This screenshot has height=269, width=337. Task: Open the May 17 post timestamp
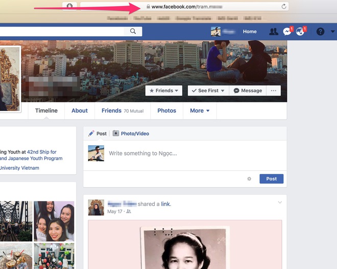(x=114, y=212)
